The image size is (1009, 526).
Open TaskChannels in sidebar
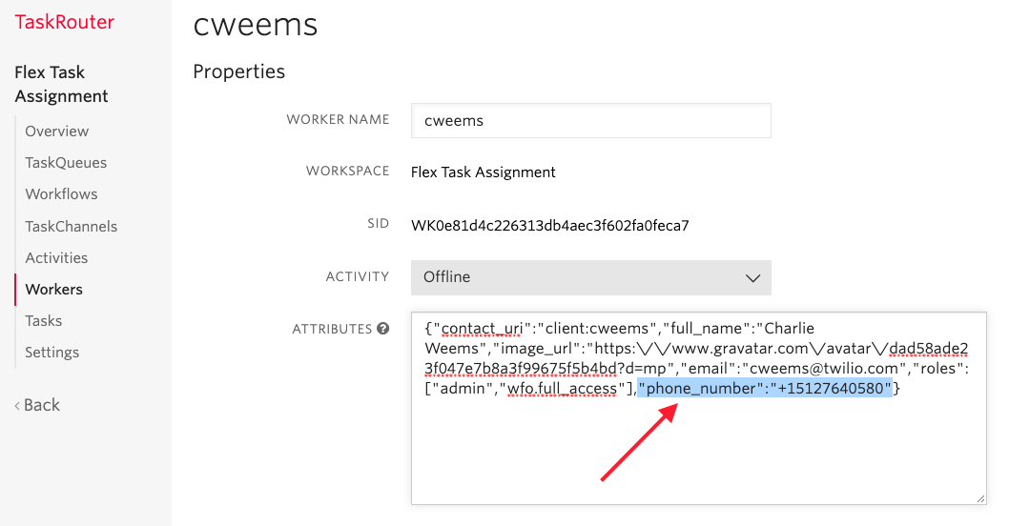coord(71,227)
